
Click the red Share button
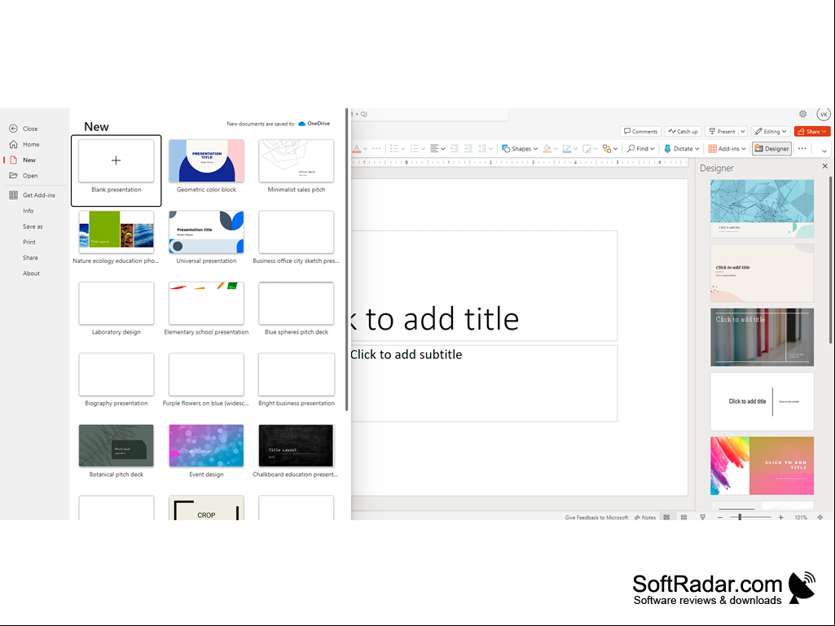[x=812, y=132]
